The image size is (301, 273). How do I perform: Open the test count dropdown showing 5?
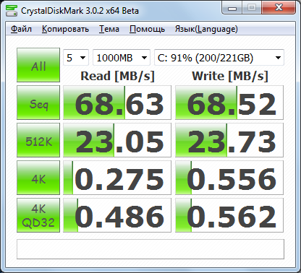(76, 58)
